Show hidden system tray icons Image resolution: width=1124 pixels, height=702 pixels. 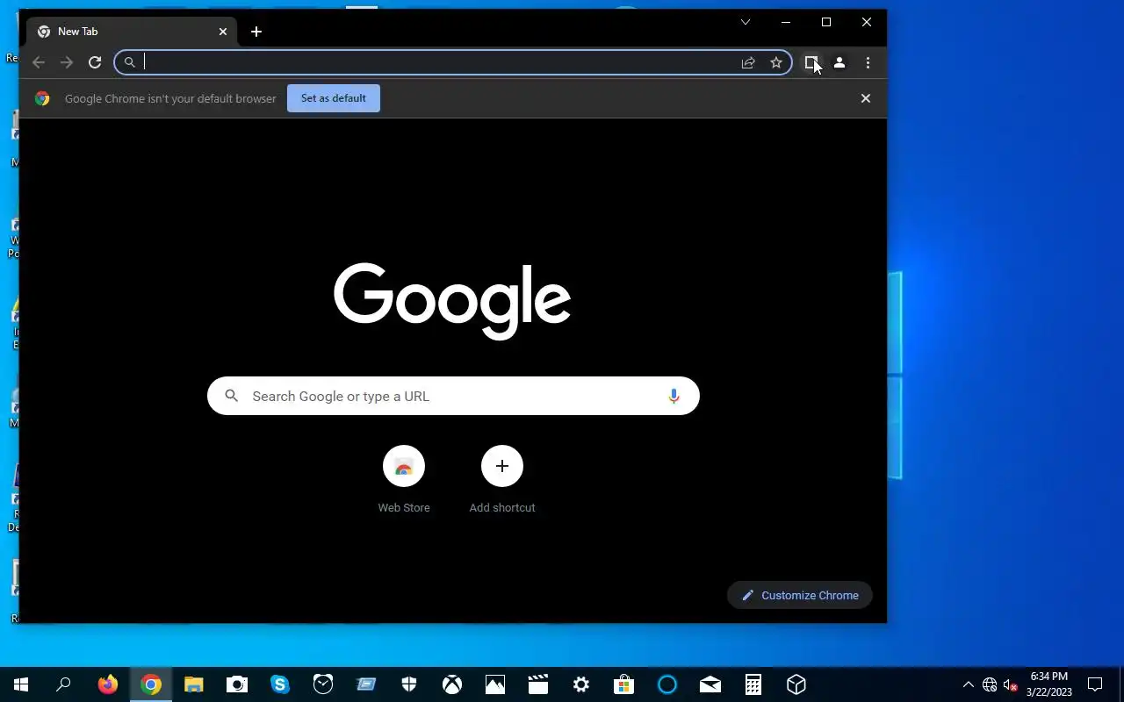tap(969, 684)
